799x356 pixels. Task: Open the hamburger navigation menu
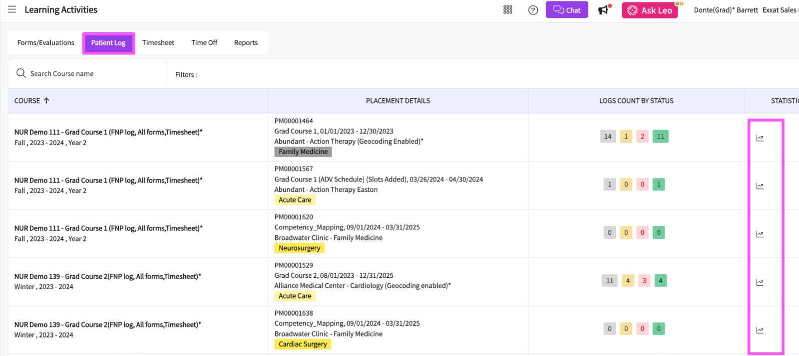pyautogui.click(x=12, y=9)
